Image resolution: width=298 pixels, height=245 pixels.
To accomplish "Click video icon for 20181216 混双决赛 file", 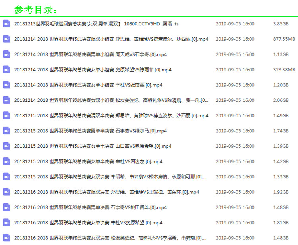I will pos(6,192).
